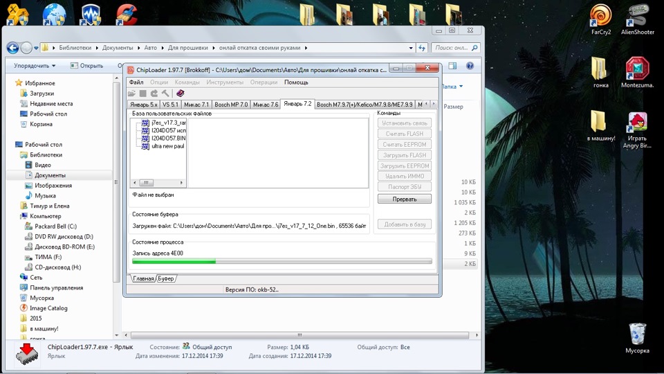Click the Explorer horizontal scrollbar at bottom
This screenshot has width=664, height=374.
coord(299,335)
